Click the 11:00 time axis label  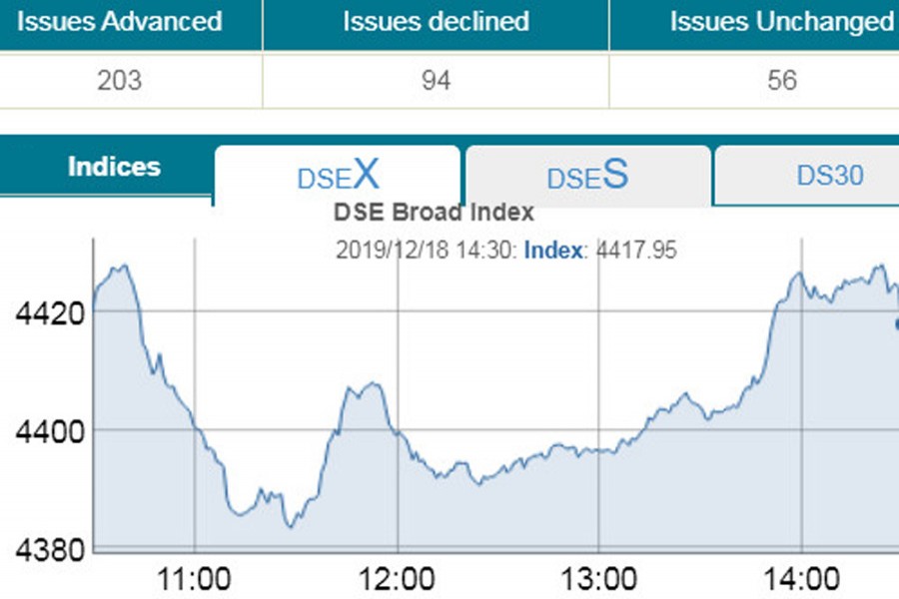(x=195, y=577)
